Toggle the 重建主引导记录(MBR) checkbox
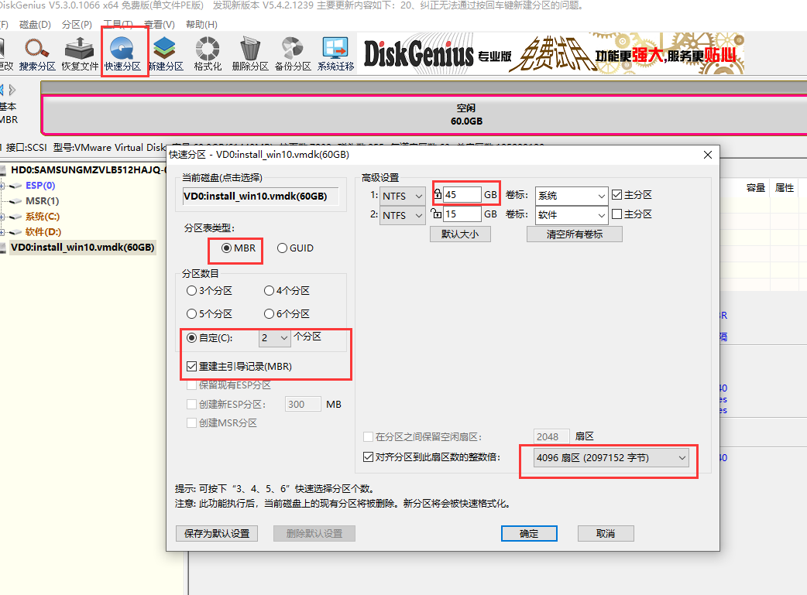The height and width of the screenshot is (595, 807). [192, 366]
